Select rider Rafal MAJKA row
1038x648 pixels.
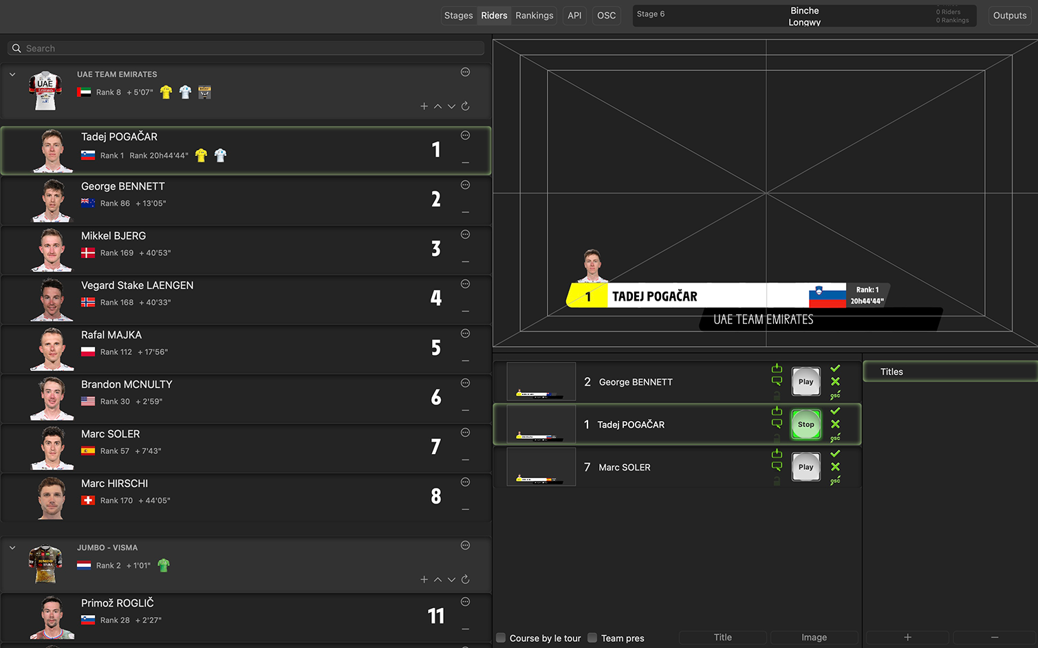[246, 349]
